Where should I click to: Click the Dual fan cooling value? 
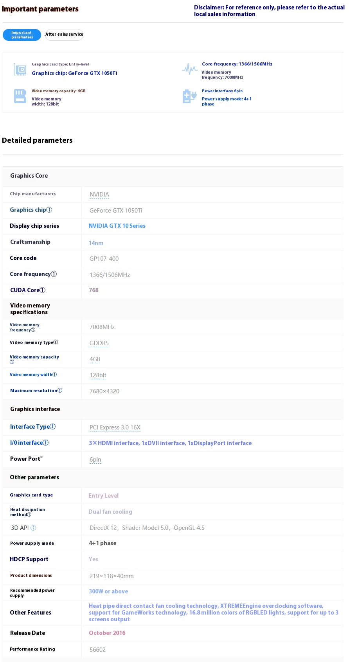110,512
